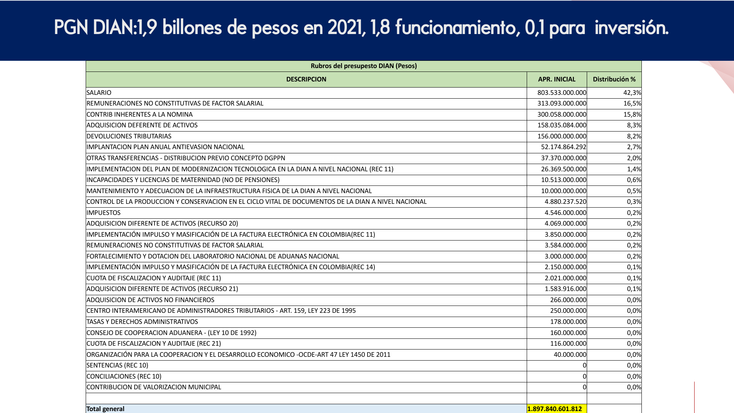Click highlighted total 1.897.840.601.812
Screen dimensions: 734x413
(555, 409)
